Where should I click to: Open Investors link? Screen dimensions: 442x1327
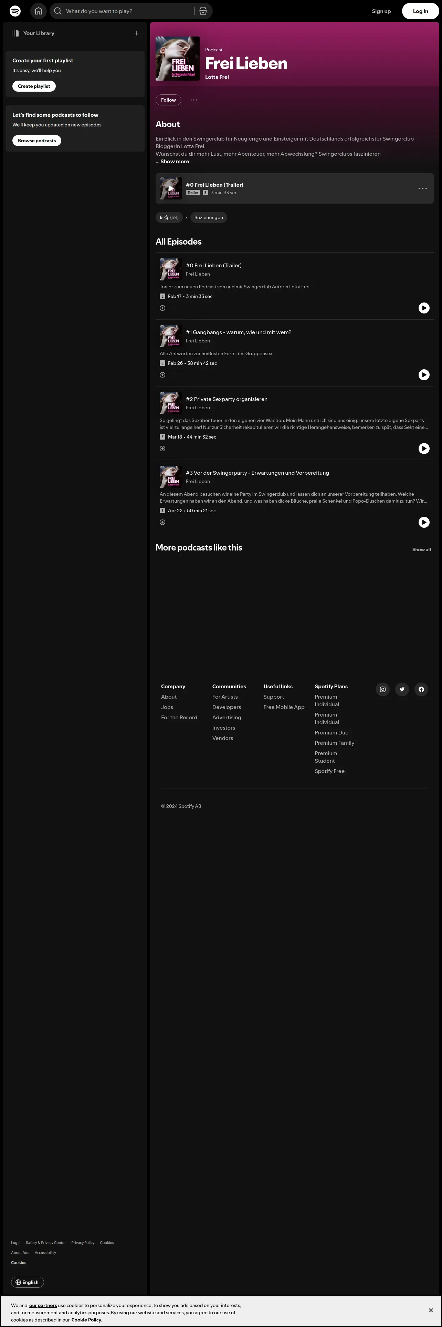pyautogui.click(x=224, y=728)
